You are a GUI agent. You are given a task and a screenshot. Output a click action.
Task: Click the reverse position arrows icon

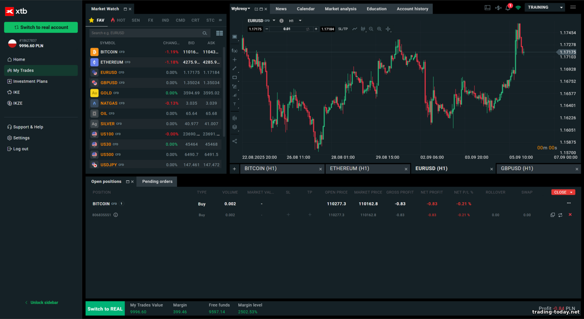click(x=560, y=215)
